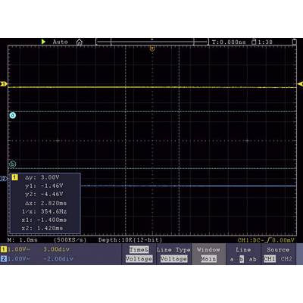Screen dimensions: 303x303
Task: Choose Voltage under Line Type
Action: [173, 259]
